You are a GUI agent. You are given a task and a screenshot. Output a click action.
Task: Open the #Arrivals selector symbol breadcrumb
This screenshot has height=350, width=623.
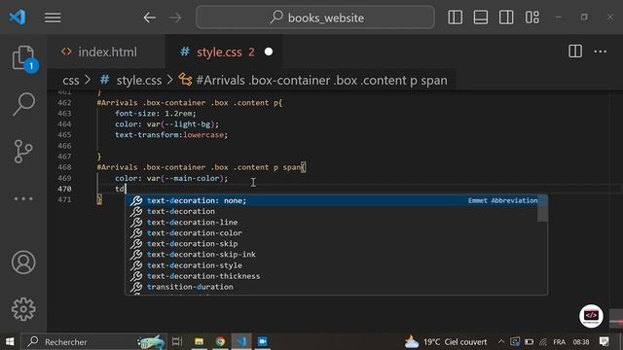313,80
